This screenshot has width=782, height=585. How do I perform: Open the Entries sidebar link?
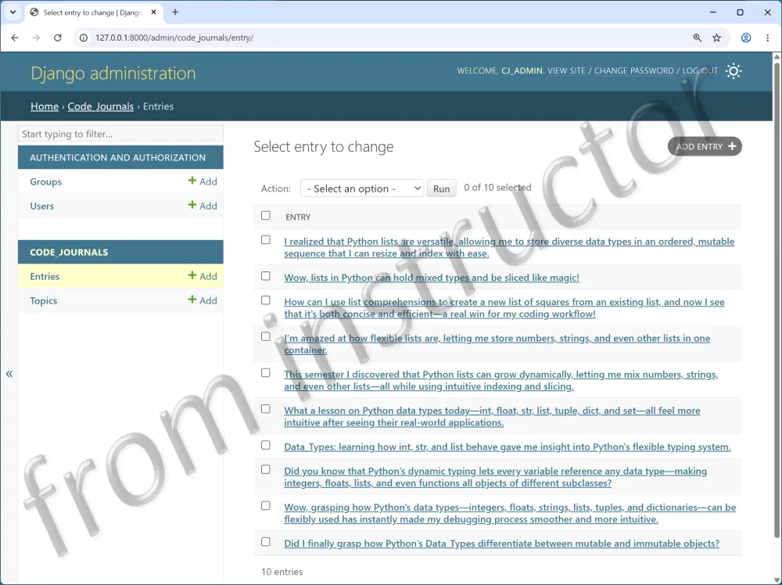point(45,276)
